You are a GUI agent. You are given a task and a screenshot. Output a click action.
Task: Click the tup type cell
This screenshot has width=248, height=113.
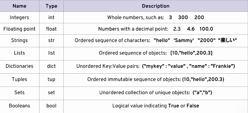pyautogui.click(x=51, y=79)
